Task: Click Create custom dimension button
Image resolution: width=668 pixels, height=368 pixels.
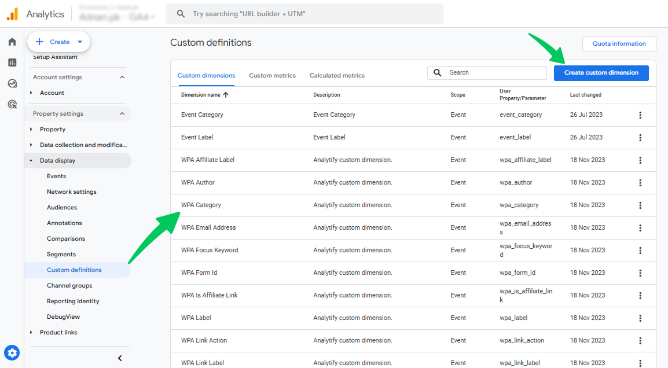Action: click(x=601, y=73)
